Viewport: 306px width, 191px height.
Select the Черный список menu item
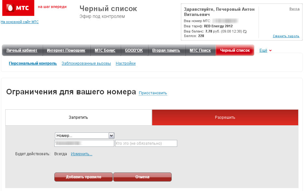[235, 50]
